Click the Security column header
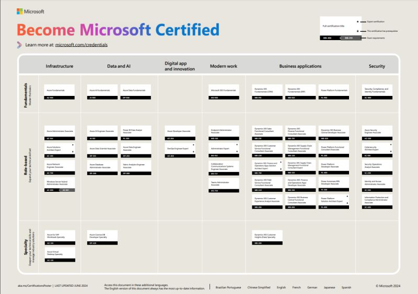 [377, 66]
